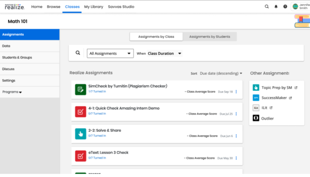Open search from the top bar magnifier
Screen dimensions: 310x177
(x=267, y=7)
